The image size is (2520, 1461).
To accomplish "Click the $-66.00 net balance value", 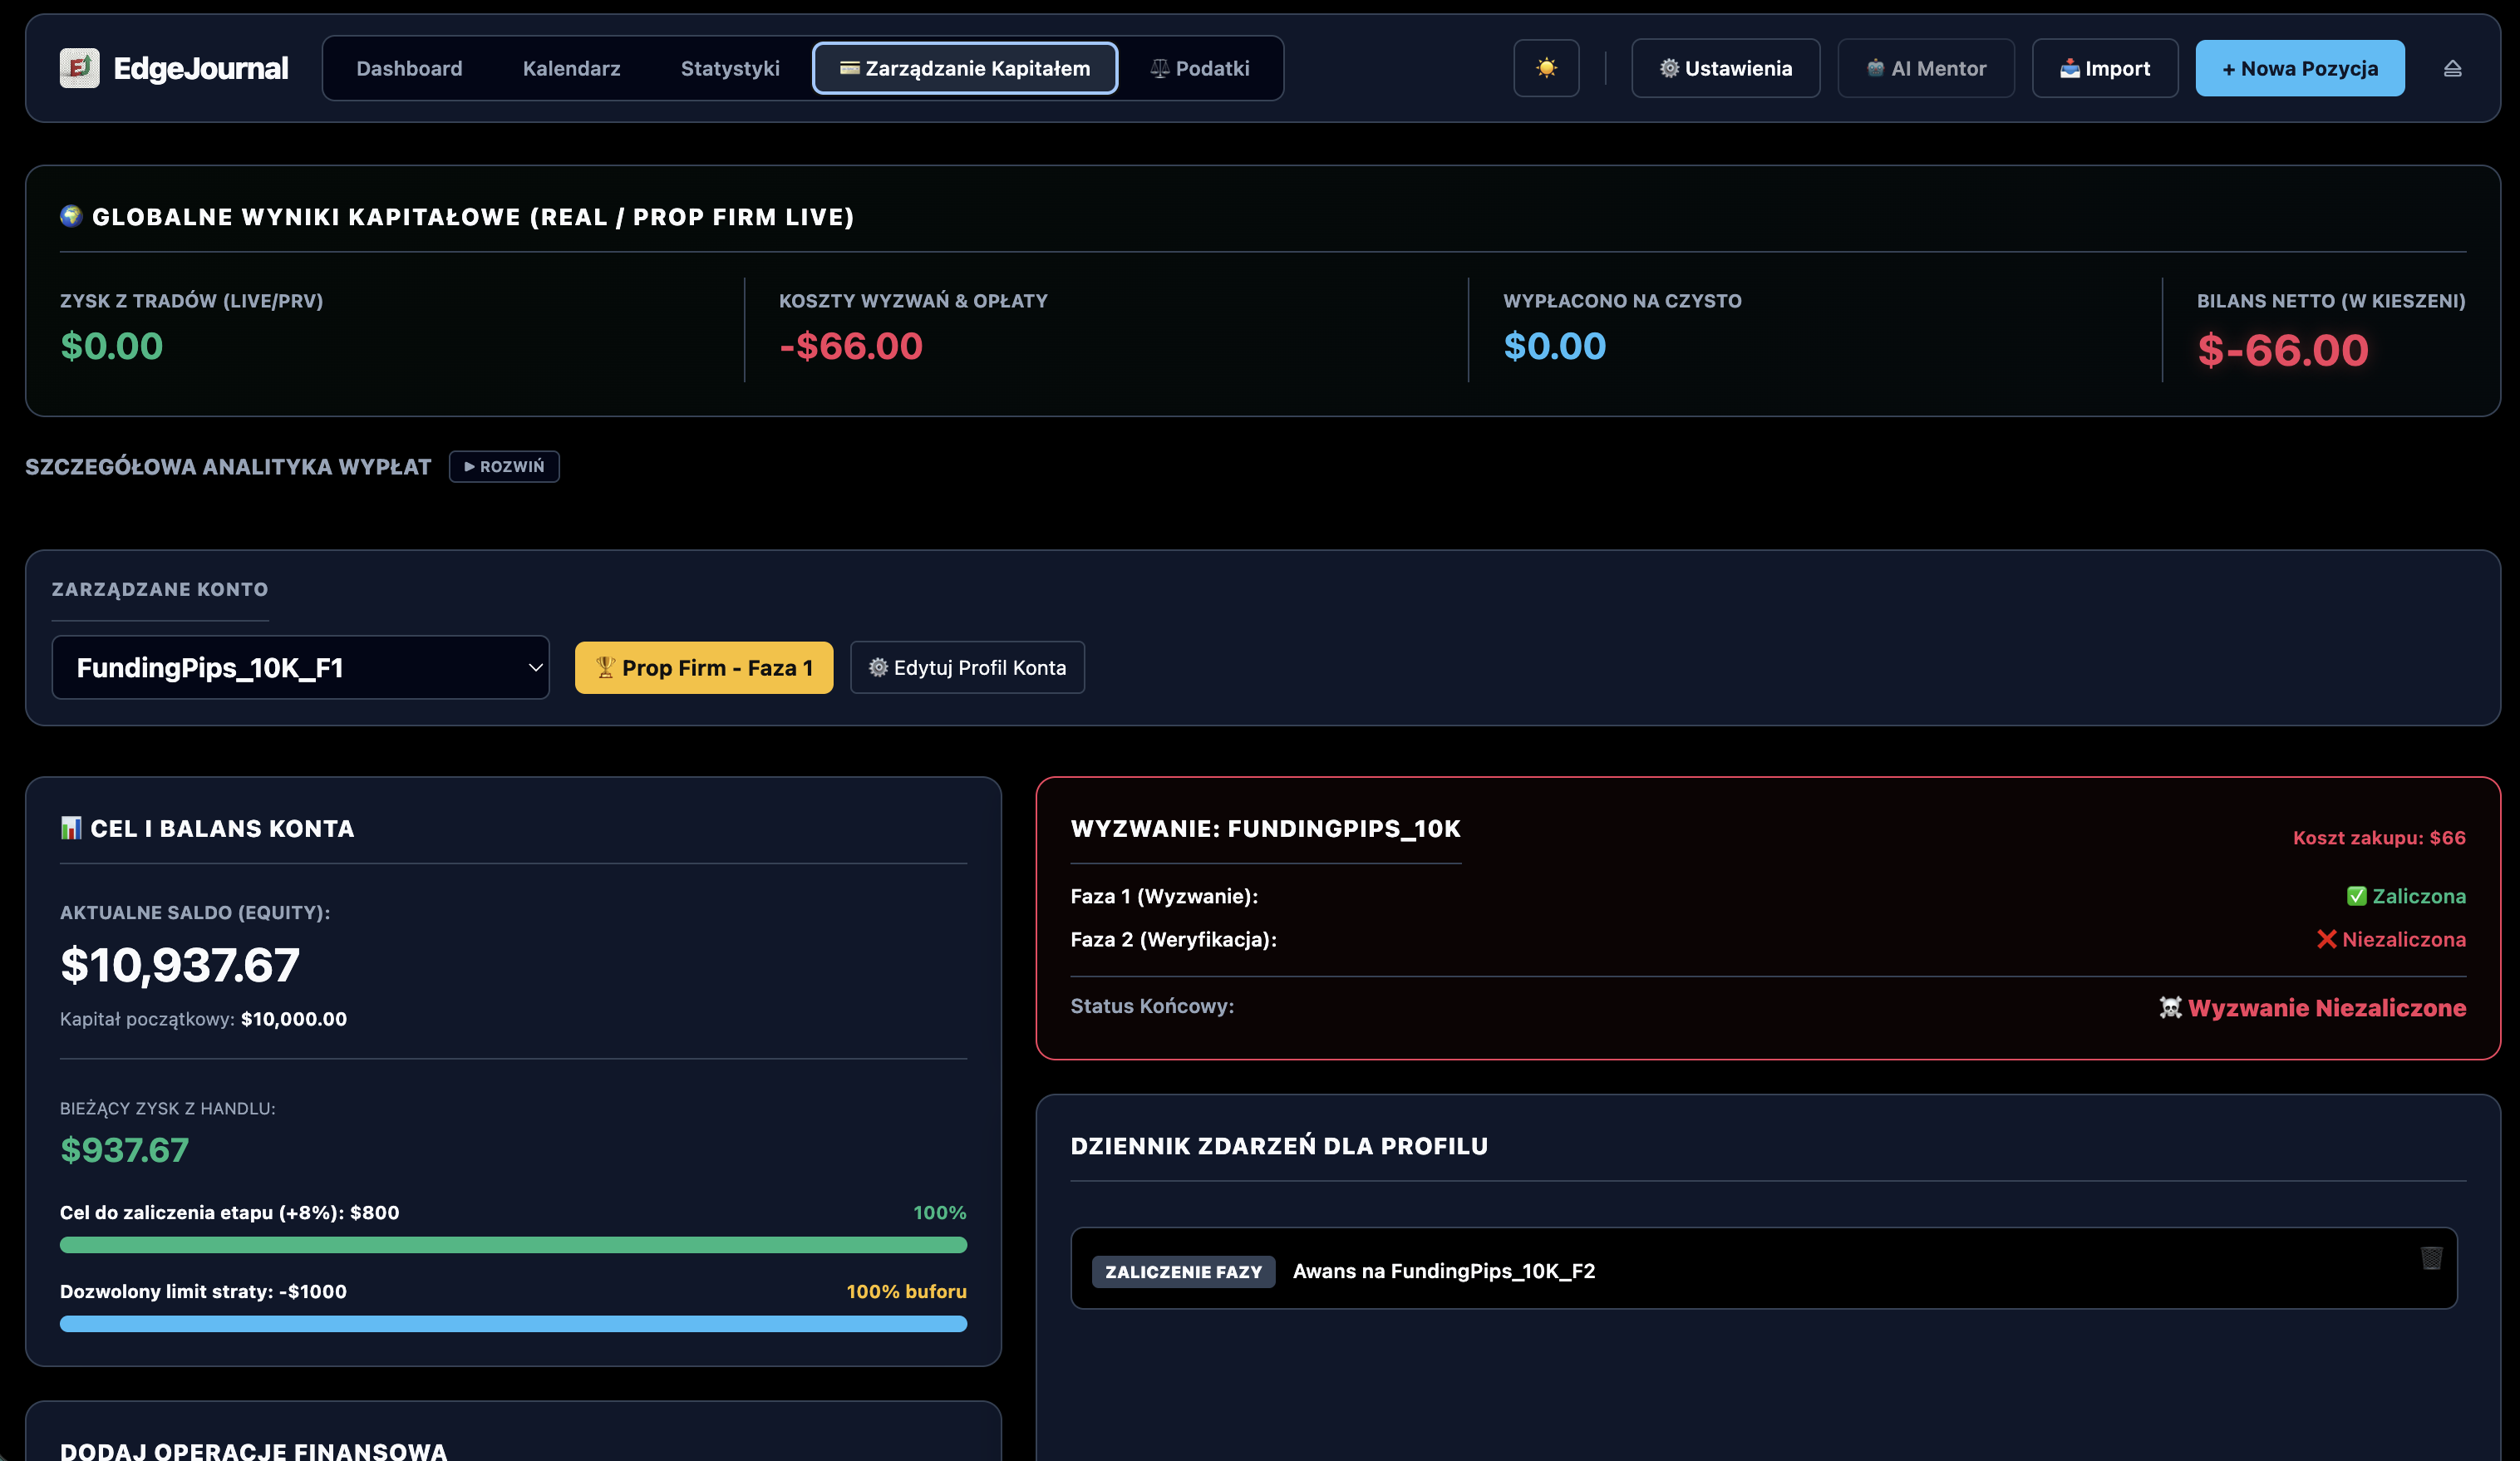I will [x=2283, y=350].
